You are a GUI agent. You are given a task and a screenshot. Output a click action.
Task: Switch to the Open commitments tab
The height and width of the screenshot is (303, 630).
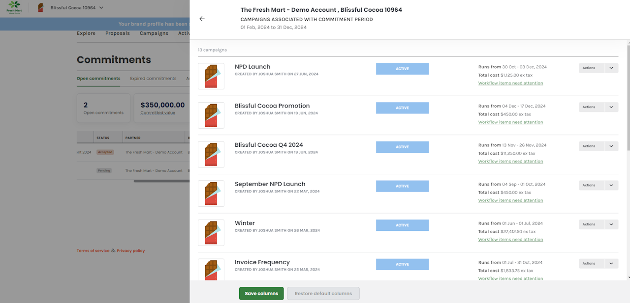98,79
